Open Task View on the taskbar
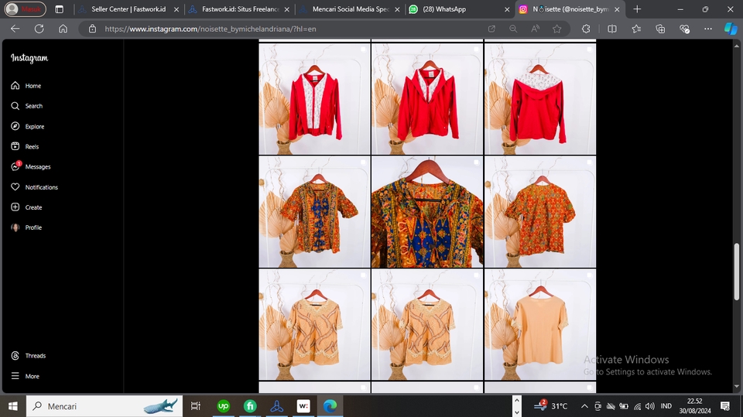This screenshot has height=417, width=743. point(195,406)
